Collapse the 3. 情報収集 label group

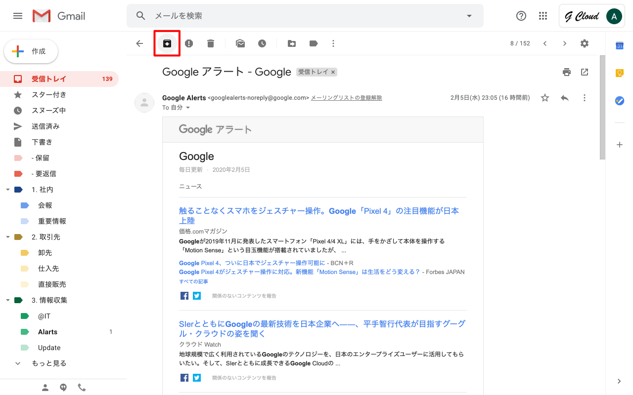pyautogui.click(x=7, y=300)
